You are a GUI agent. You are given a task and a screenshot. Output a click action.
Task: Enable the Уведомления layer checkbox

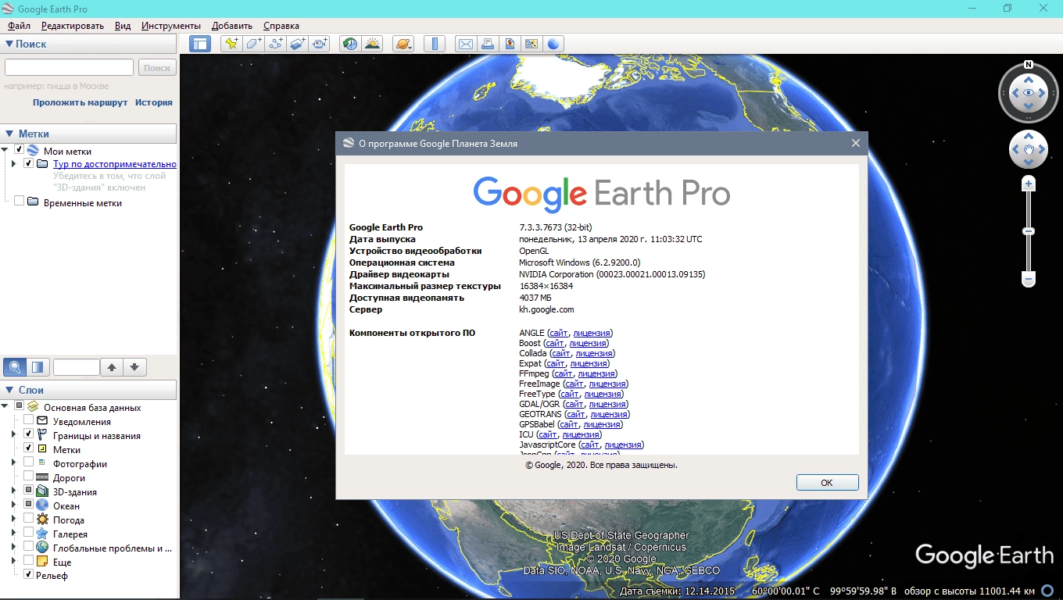pyautogui.click(x=28, y=420)
